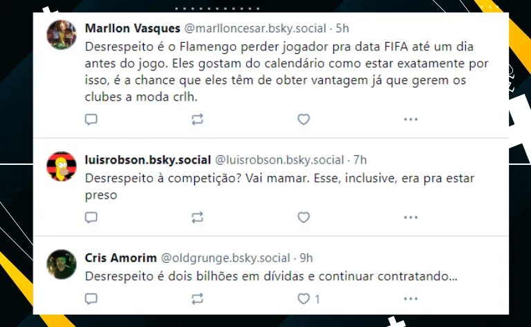This screenshot has width=531, height=327.
Task: Open Cris Amorim's post text
Action: click(271, 277)
